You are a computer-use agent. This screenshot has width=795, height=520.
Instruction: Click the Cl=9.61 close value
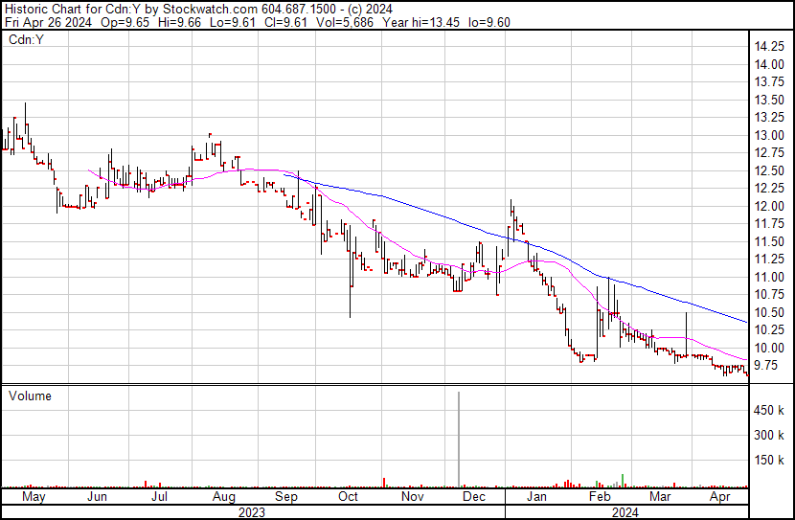(286, 22)
